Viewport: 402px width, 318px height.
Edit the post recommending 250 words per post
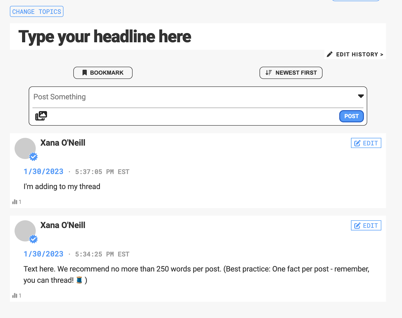coord(366,225)
